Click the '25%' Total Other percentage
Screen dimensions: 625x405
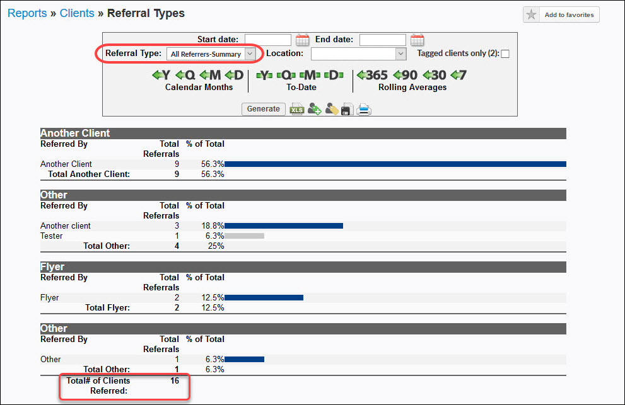216,246
